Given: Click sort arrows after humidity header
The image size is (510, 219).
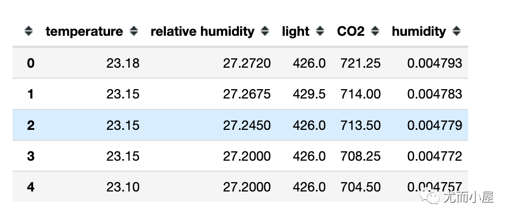Looking at the screenshot, I should click(x=457, y=31).
